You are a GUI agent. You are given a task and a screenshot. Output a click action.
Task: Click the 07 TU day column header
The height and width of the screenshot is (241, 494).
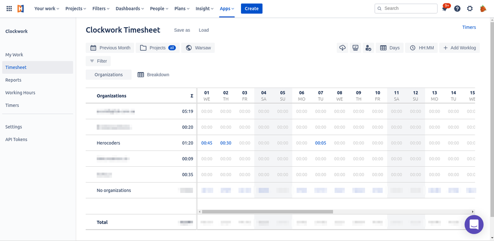tap(320, 96)
